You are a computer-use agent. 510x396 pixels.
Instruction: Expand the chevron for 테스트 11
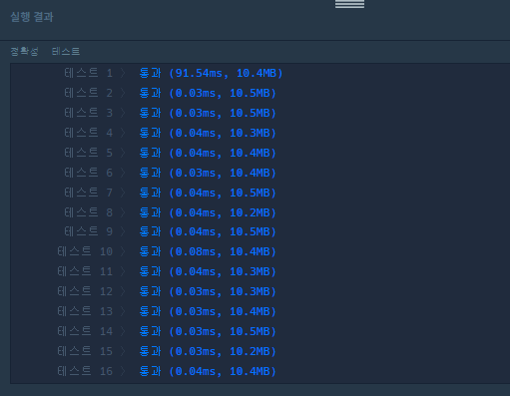tap(123, 271)
